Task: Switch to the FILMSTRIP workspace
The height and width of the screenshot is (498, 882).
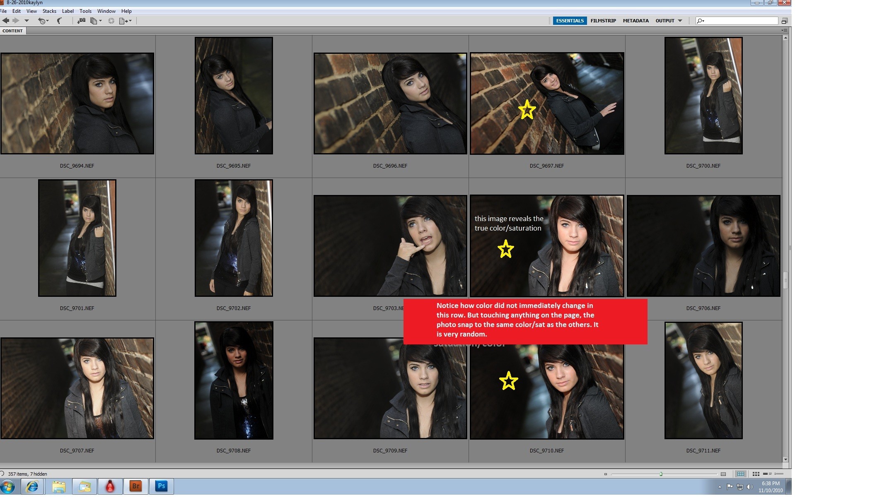Action: tap(603, 21)
